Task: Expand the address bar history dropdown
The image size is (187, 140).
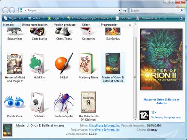Action: coord(119,10)
